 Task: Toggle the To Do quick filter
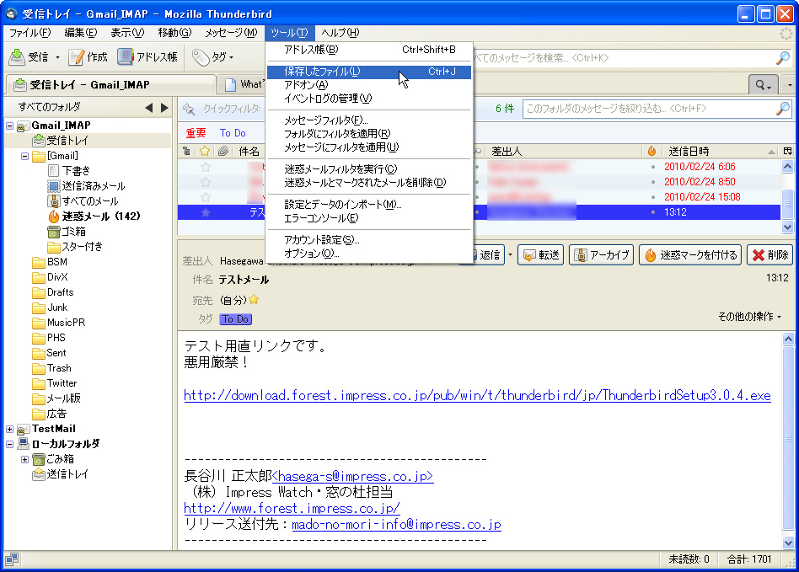233,132
